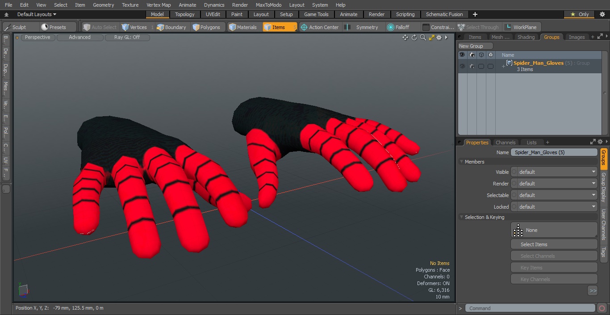
Task: Maximize the viewport with yellow arrows icon
Action: click(x=431, y=38)
